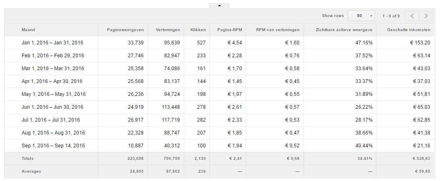Screen dimensions: 442x181
Task: Click the € 153,20 estimated income cell
Action: [420, 43]
